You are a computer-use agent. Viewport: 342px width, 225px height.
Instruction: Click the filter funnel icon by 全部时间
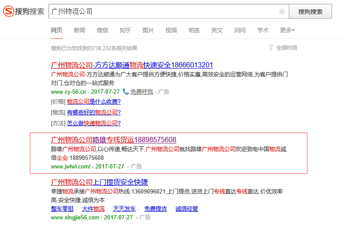coord(271,48)
